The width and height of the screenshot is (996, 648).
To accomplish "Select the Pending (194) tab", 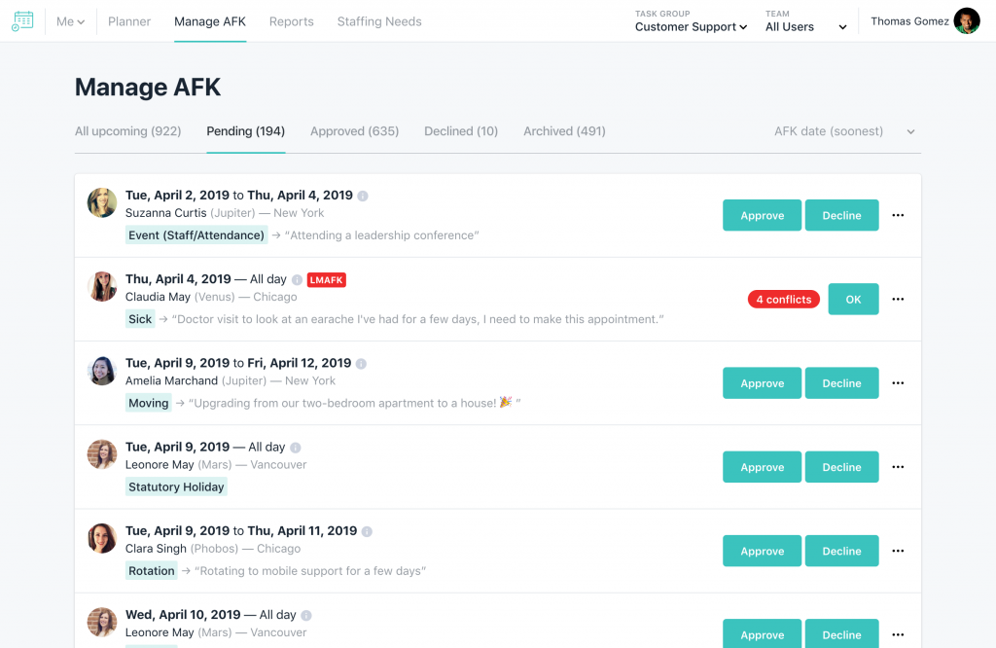I will [245, 131].
